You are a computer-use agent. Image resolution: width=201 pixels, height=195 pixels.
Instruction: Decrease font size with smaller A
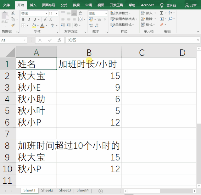(51, 19)
